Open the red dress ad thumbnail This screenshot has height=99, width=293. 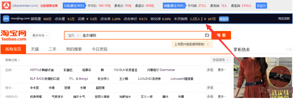click(x=263, y=78)
